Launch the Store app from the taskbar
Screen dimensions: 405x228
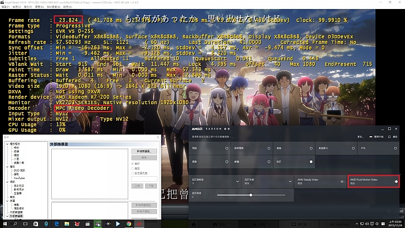tap(35, 224)
